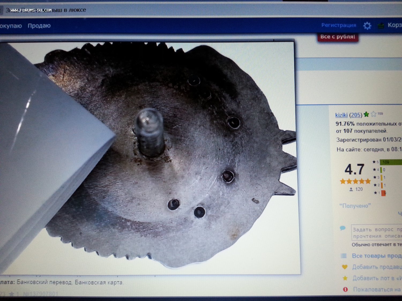Click the red 1-star rating bar
Screen dimensions: 402x301
(383, 193)
